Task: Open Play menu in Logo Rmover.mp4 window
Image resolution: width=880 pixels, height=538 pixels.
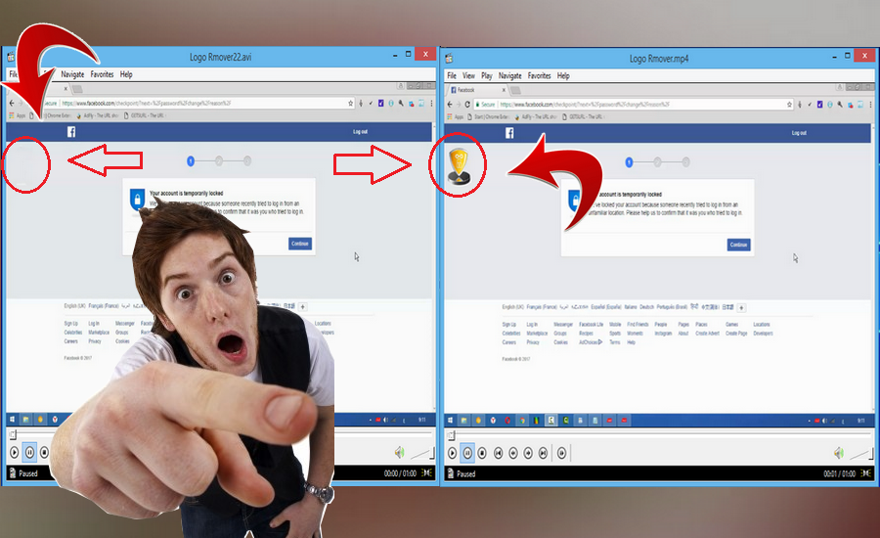Action: [x=487, y=76]
